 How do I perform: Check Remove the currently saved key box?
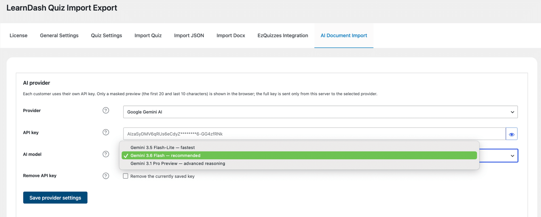[x=125, y=176]
